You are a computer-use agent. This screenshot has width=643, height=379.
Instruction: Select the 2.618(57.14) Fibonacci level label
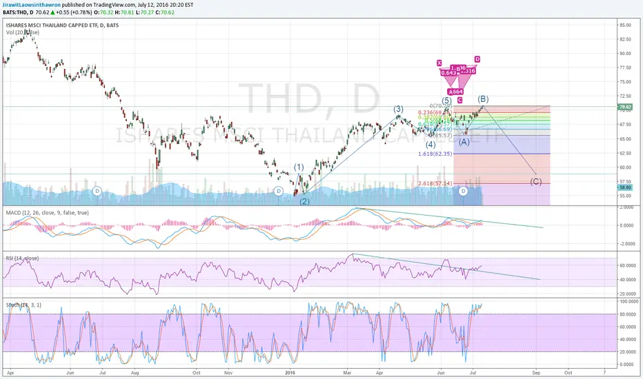tap(435, 183)
